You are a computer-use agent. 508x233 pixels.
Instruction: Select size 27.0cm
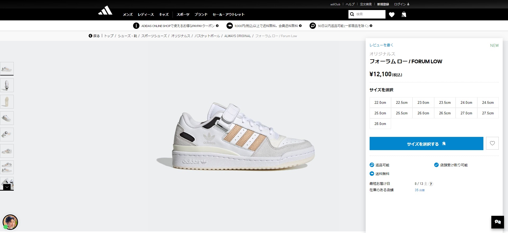466,113
